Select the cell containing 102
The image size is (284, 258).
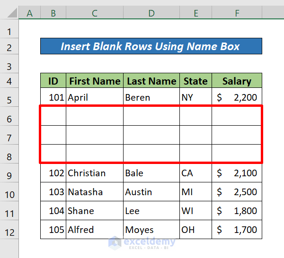53,173
